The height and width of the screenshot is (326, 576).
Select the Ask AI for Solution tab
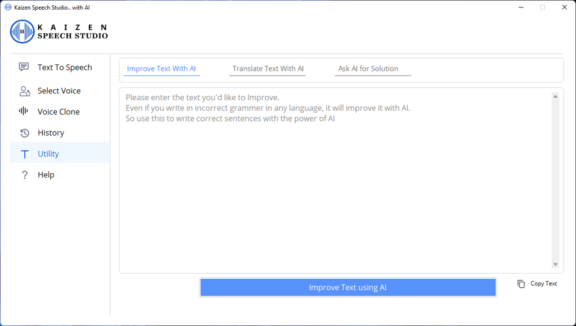[368, 69]
